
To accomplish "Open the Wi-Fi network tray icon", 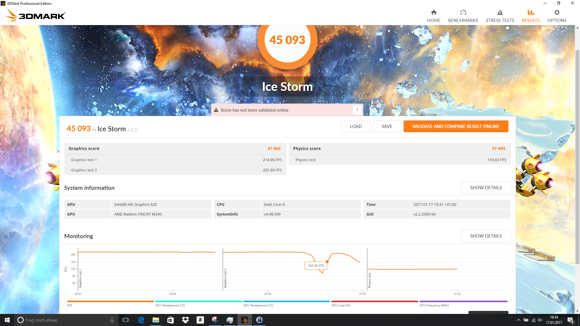I will (533, 320).
